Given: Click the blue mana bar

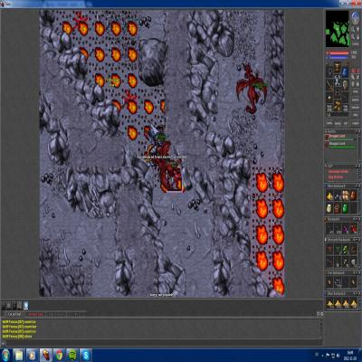Looking at the screenshot, I should pyautogui.click(x=338, y=58).
